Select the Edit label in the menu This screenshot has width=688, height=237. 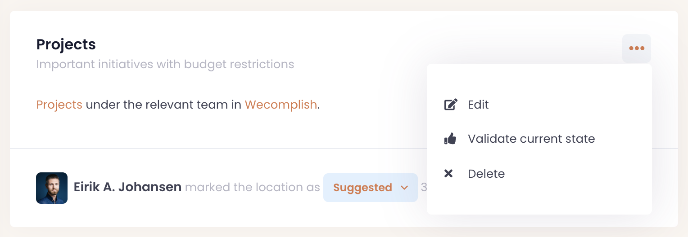[478, 105]
